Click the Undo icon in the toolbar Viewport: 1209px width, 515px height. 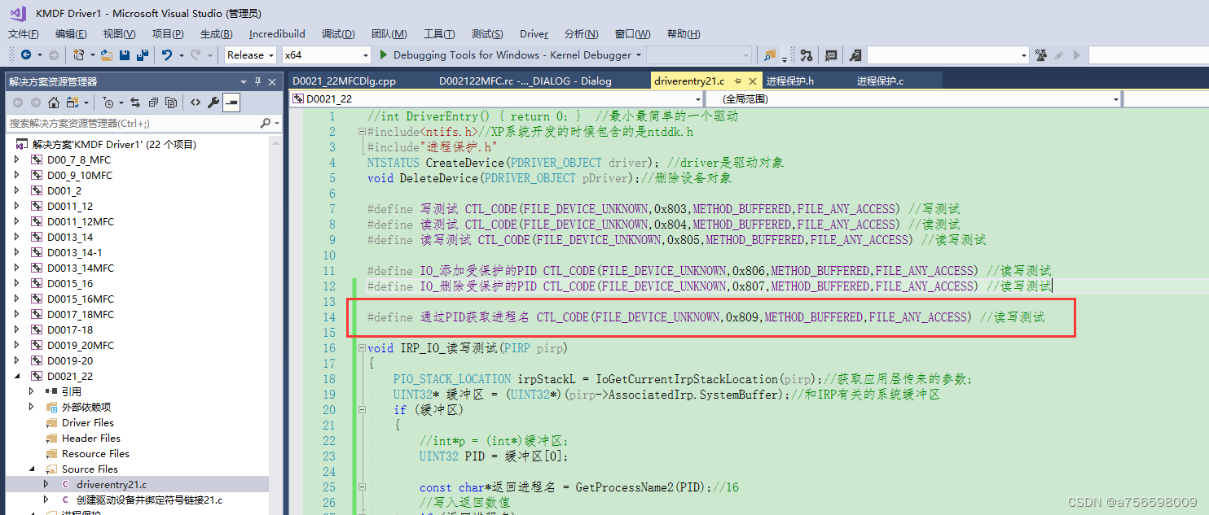click(168, 55)
